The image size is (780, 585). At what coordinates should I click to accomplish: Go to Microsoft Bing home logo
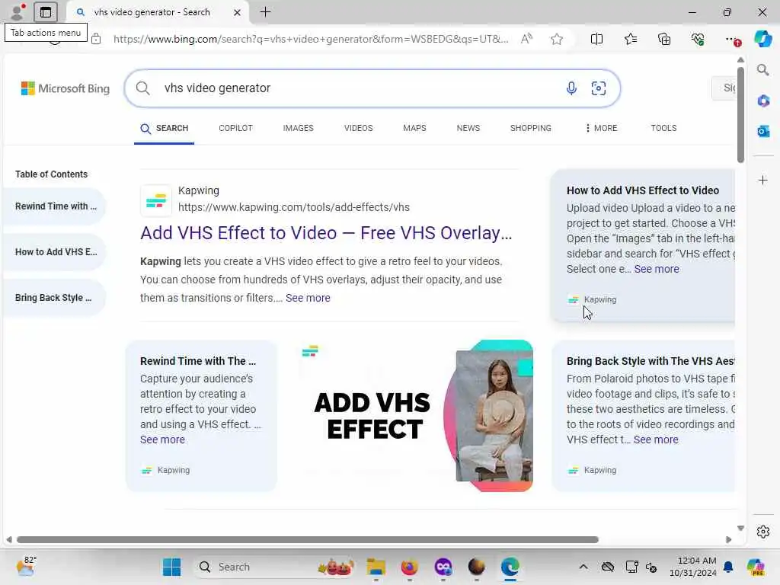coord(66,88)
